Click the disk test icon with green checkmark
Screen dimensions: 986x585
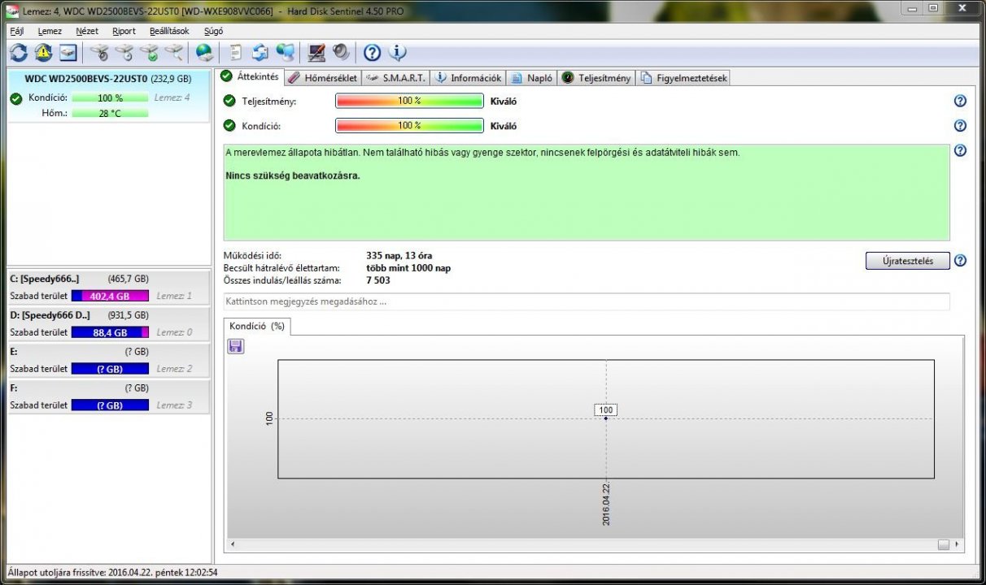pyautogui.click(x=149, y=53)
